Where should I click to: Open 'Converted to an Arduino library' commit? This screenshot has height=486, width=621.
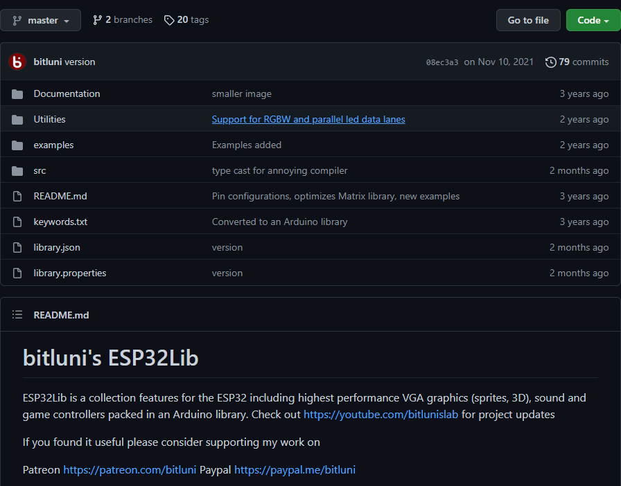[279, 222]
